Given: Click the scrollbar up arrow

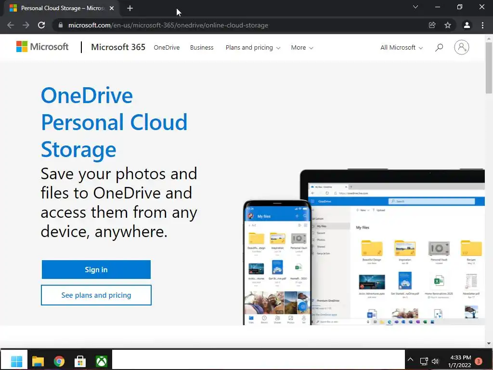Looking at the screenshot, I should click(x=489, y=39).
